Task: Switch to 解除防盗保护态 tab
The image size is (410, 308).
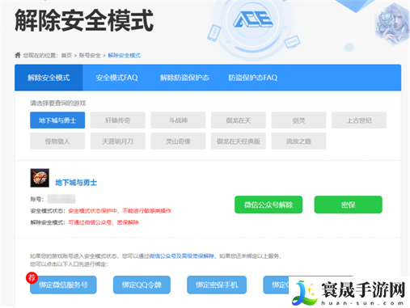Action: tap(184, 78)
